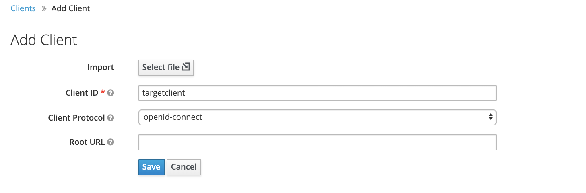Click the Add Client breadcrumb item
Image resolution: width=586 pixels, height=193 pixels.
click(70, 8)
